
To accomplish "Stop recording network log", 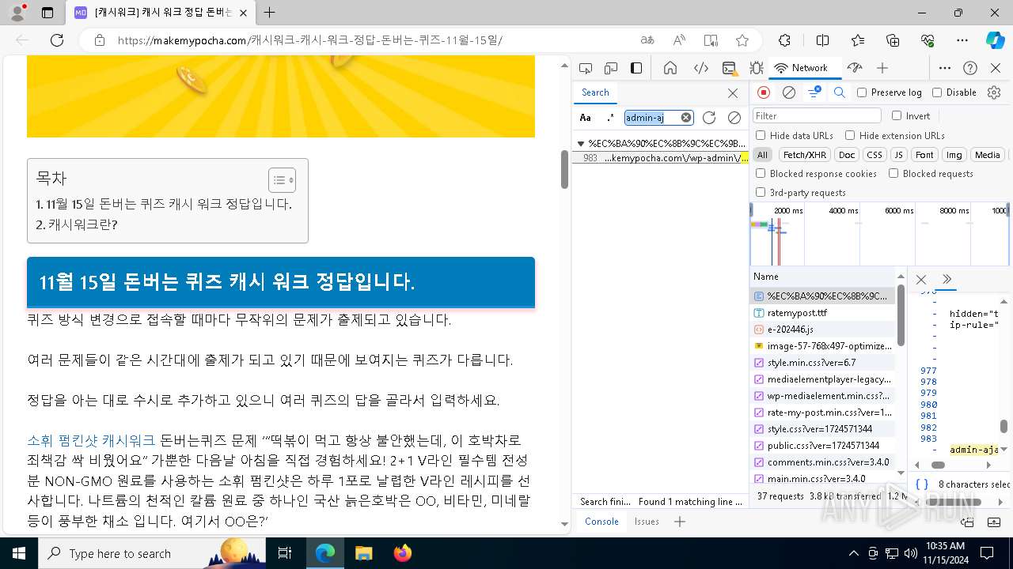I will tap(764, 92).
